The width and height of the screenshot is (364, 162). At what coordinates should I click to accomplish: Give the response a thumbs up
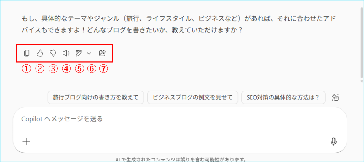pos(40,54)
